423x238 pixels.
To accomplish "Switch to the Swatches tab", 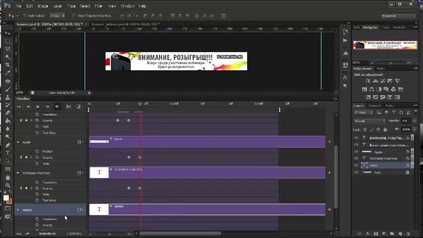I will (399, 28).
